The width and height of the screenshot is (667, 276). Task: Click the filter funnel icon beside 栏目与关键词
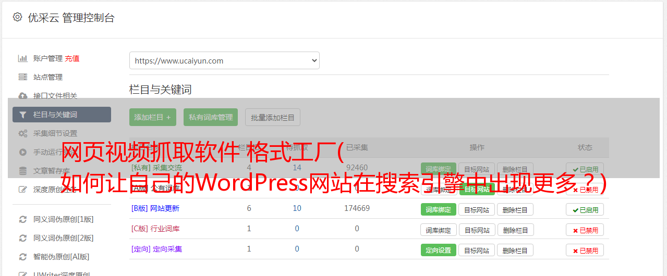point(23,115)
